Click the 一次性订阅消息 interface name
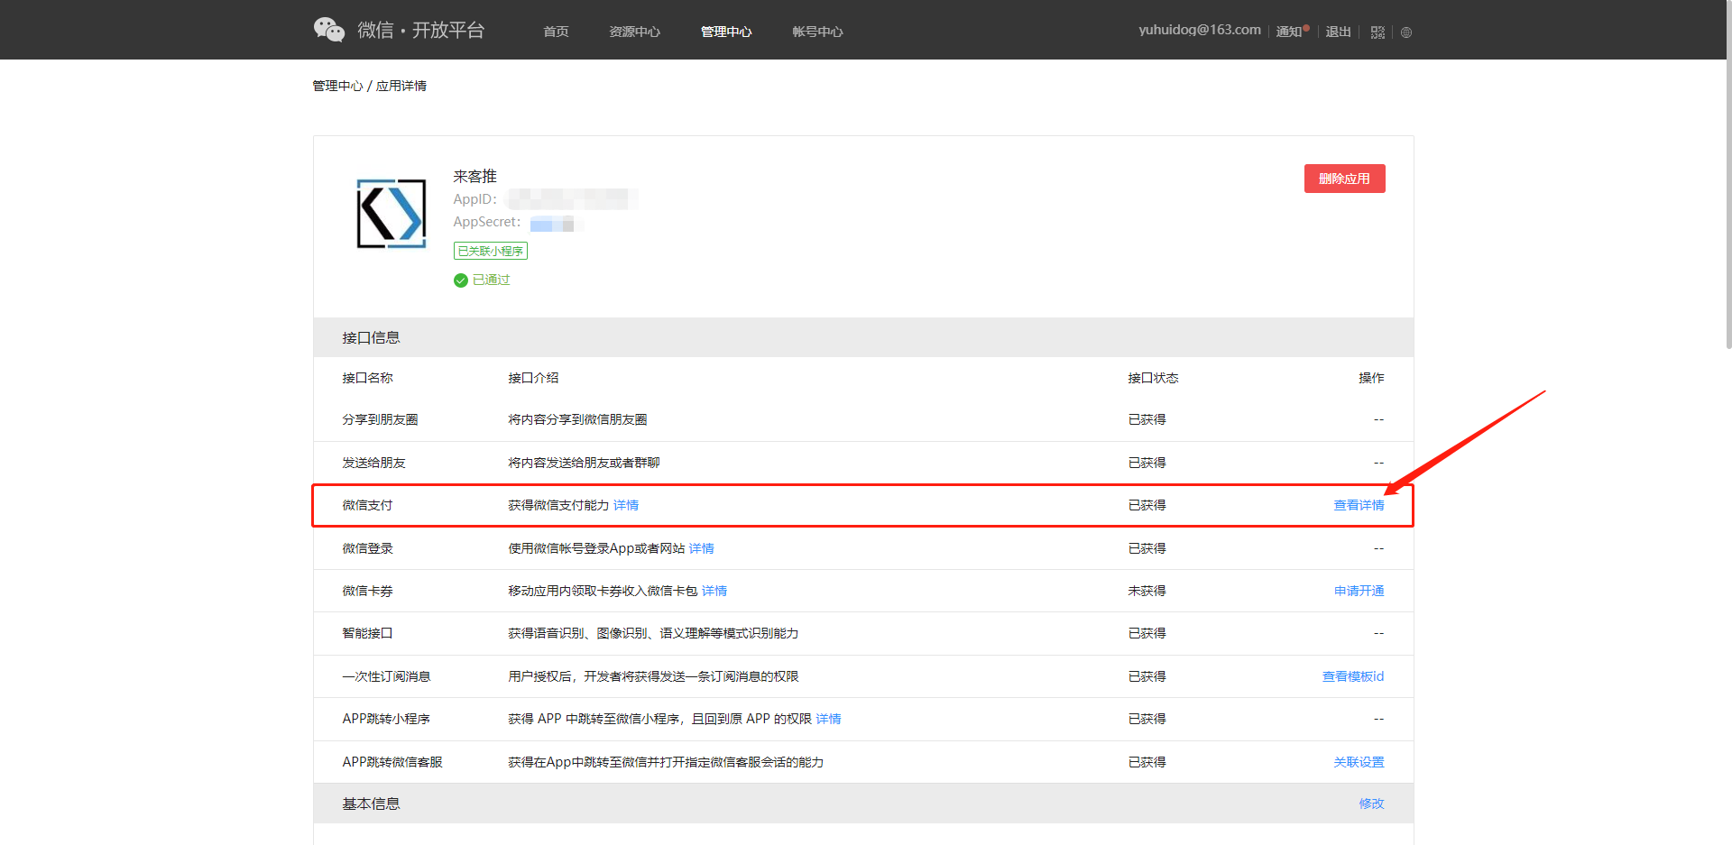Image resolution: width=1732 pixels, height=845 pixels. (386, 676)
